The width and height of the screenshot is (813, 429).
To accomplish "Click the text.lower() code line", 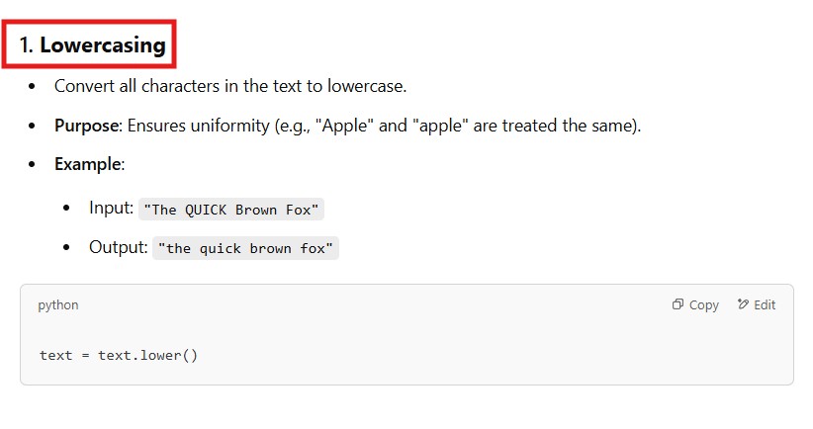I will 119,355.
